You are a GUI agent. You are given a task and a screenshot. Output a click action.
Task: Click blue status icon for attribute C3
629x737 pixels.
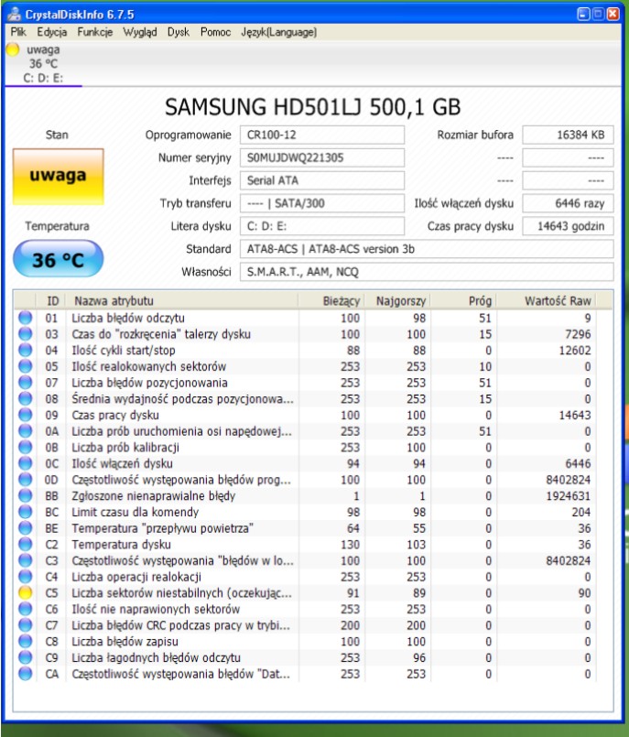click(x=26, y=560)
